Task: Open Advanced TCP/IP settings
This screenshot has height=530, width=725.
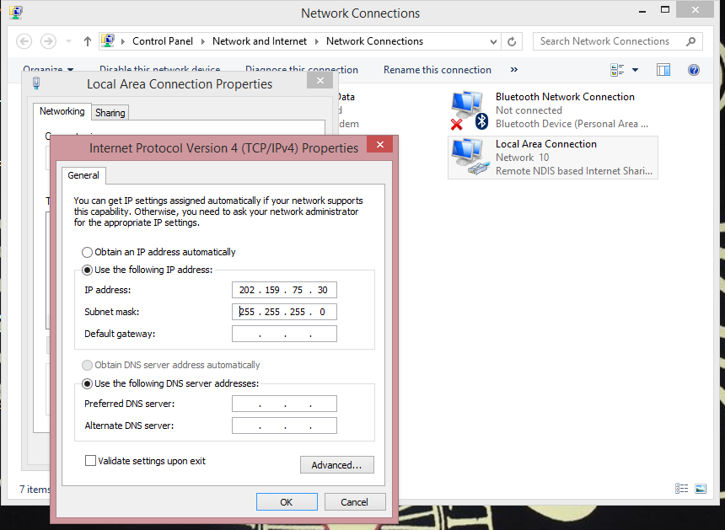Action: click(x=336, y=465)
